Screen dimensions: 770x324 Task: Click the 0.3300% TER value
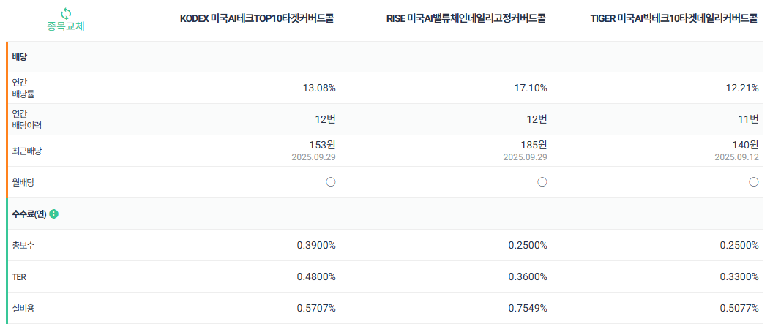tap(739, 277)
